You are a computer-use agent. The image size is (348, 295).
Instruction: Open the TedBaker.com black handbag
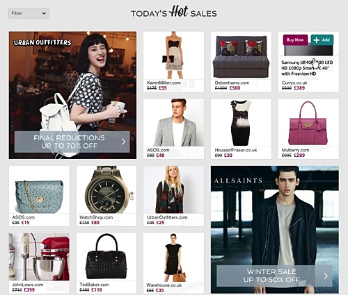[106, 257]
